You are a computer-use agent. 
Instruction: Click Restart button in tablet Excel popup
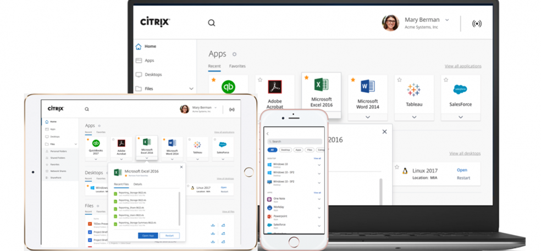[x=169, y=236]
